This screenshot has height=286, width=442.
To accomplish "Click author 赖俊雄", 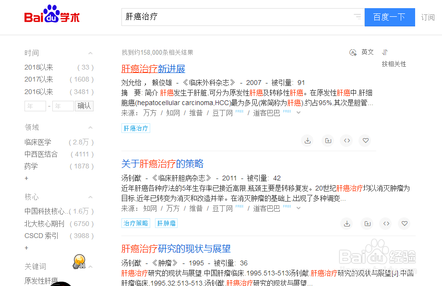I will [162, 83].
